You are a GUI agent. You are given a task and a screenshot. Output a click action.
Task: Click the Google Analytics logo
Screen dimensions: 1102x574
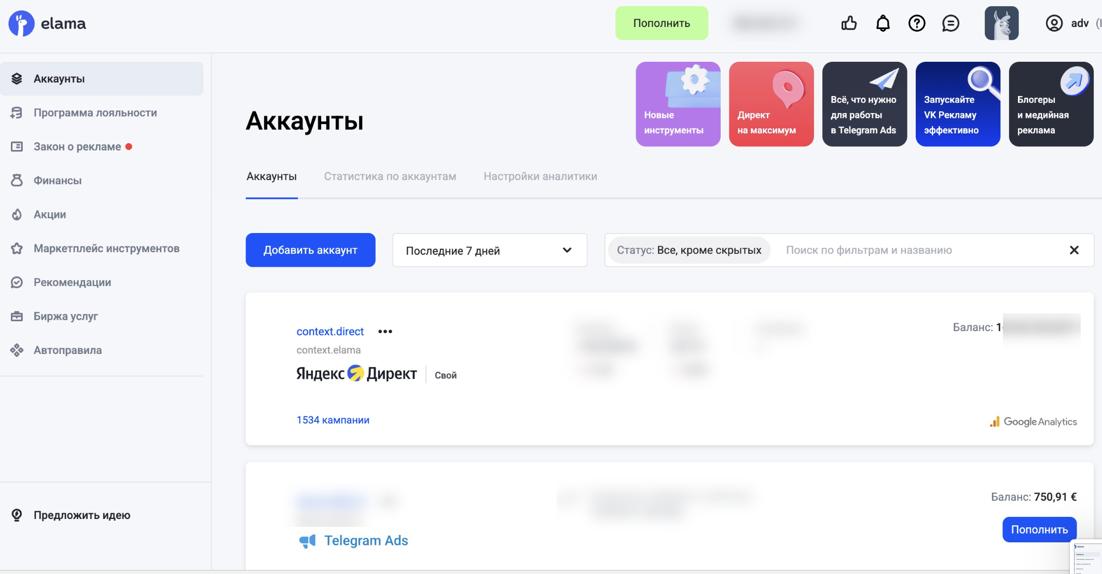(x=1033, y=421)
